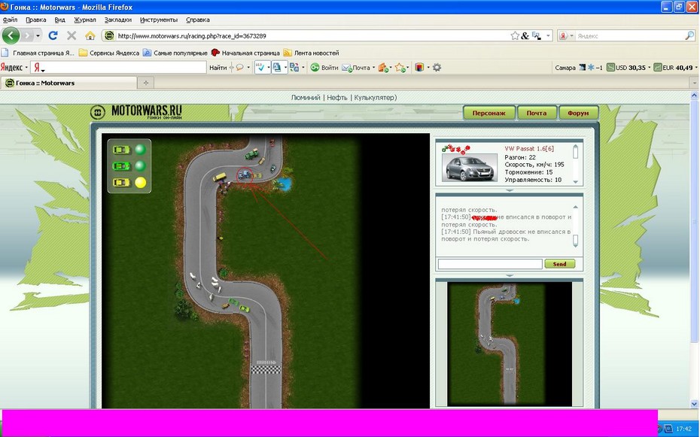Click the Почта button on the game page
Screen dimensions: 700x437
click(537, 114)
